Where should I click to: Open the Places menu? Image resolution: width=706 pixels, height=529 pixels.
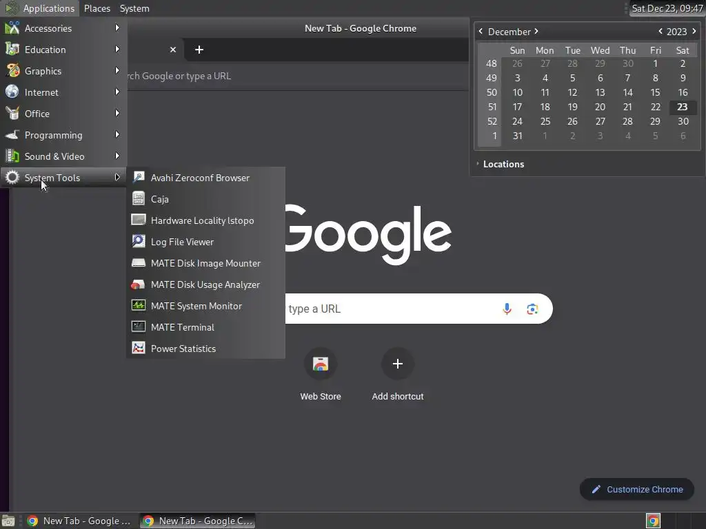click(x=97, y=8)
